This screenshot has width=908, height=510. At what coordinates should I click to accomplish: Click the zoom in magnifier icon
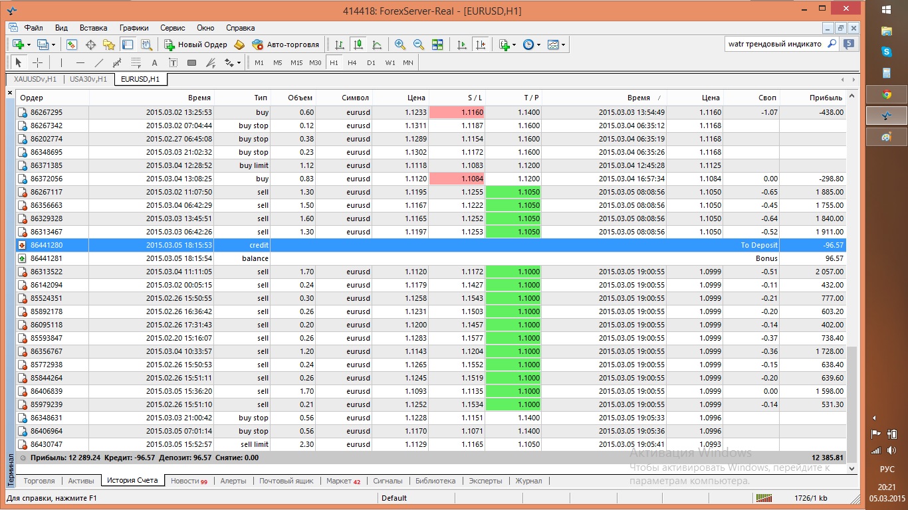click(400, 44)
